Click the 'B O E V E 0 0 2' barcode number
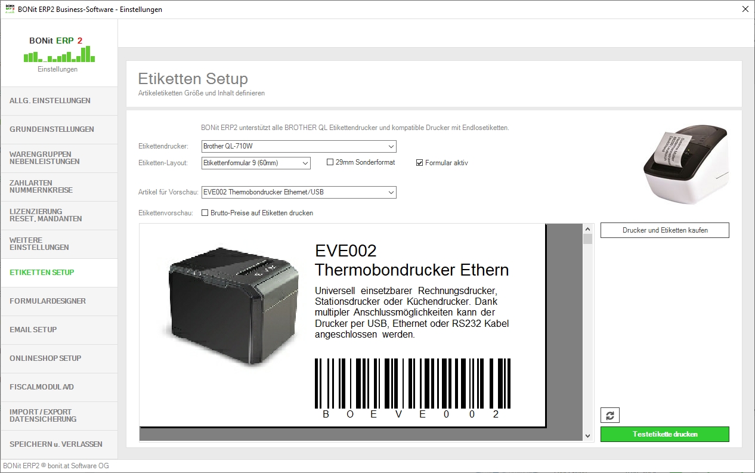This screenshot has width=755, height=473. pyautogui.click(x=411, y=415)
